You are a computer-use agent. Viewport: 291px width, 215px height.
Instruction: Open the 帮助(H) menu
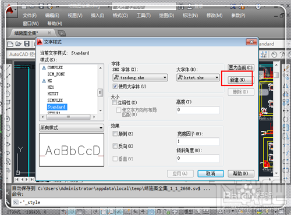55,24
